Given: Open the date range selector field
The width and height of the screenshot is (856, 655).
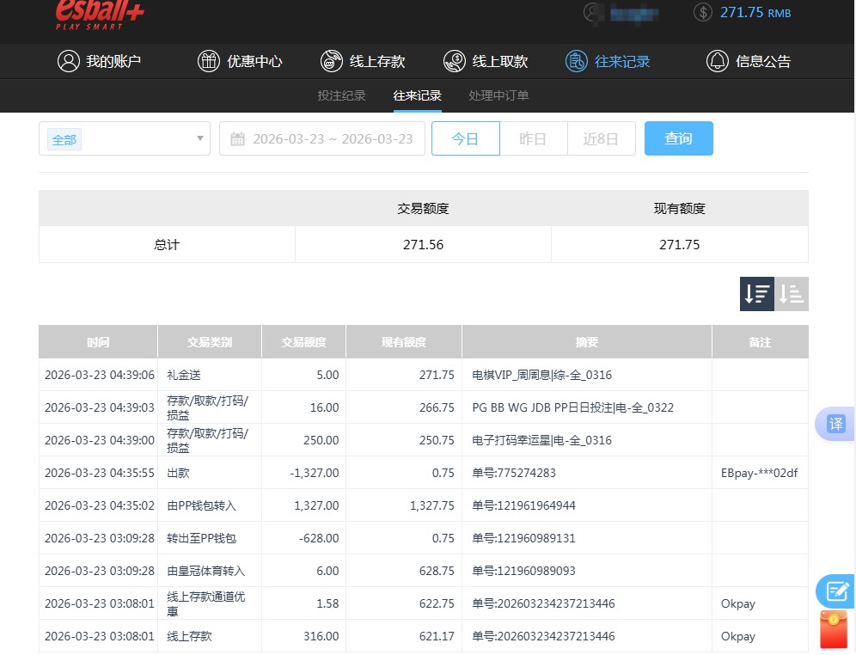Looking at the screenshot, I should pyautogui.click(x=322, y=138).
